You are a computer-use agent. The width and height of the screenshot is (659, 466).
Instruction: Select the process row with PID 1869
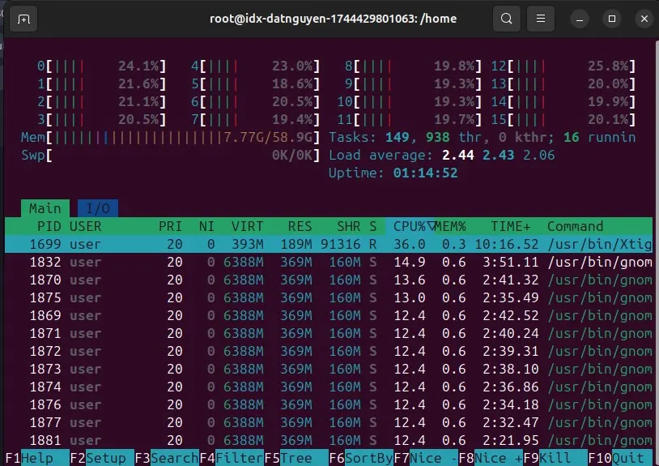(329, 315)
